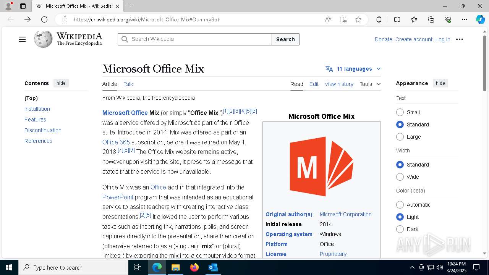This screenshot has height=275, width=489.
Task: Open the Edit tab
Action: click(314, 84)
